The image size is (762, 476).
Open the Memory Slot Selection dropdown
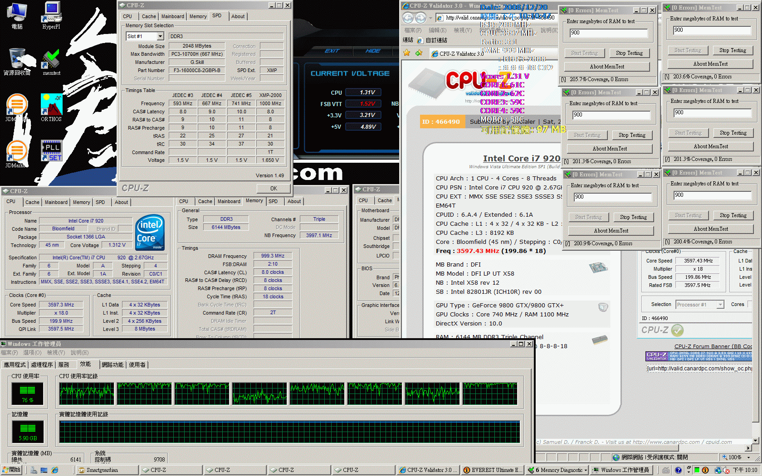pyautogui.click(x=160, y=36)
